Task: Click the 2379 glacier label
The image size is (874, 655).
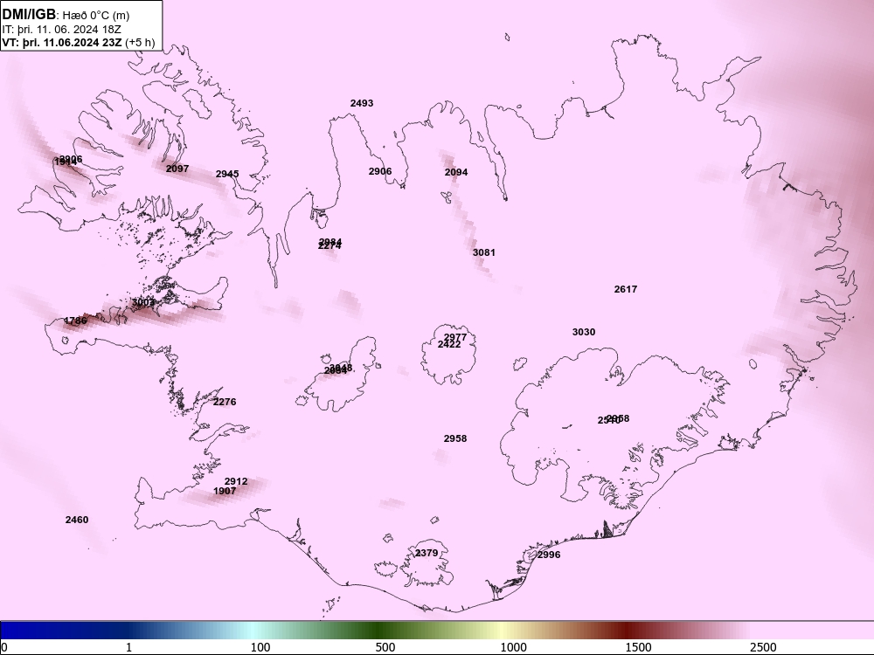Action: click(427, 553)
